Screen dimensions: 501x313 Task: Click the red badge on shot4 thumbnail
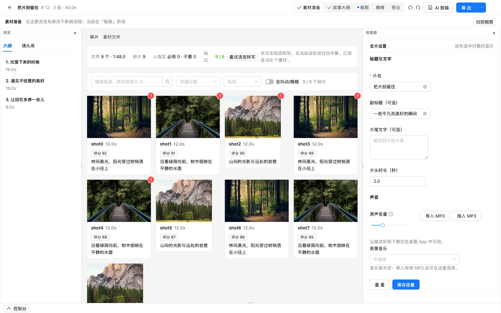[x=151, y=180]
